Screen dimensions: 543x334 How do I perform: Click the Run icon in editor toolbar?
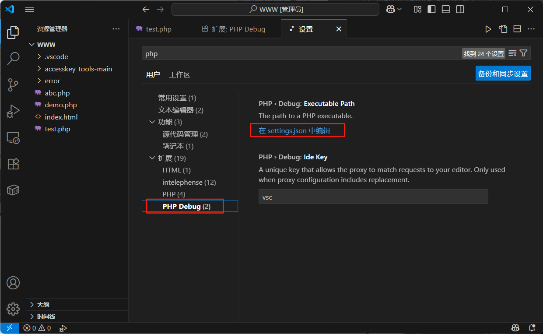[x=488, y=29]
